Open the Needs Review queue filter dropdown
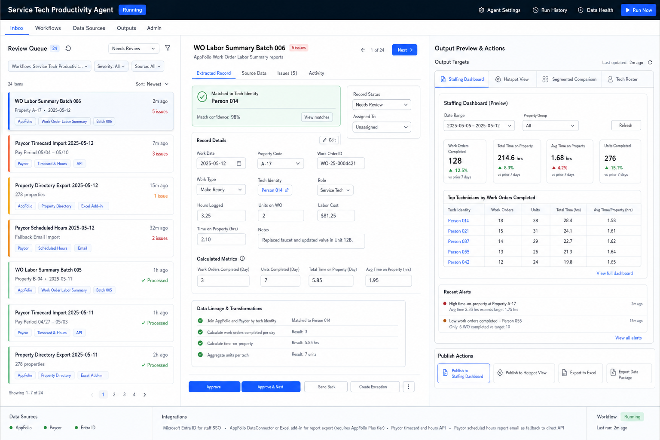This screenshot has width=660, height=440. coord(134,49)
